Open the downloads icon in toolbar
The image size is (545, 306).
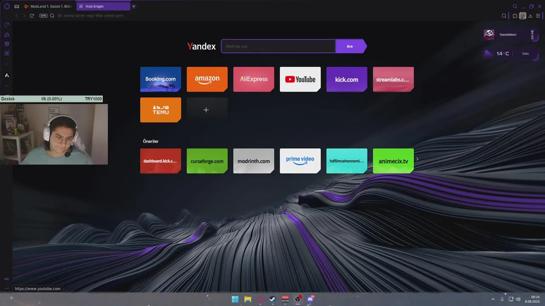tap(531, 16)
